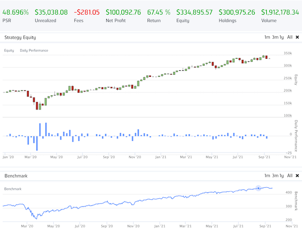Screen dimensions: 302x236
Task: Show All time range in Benchmark chart
Action: click(290, 176)
